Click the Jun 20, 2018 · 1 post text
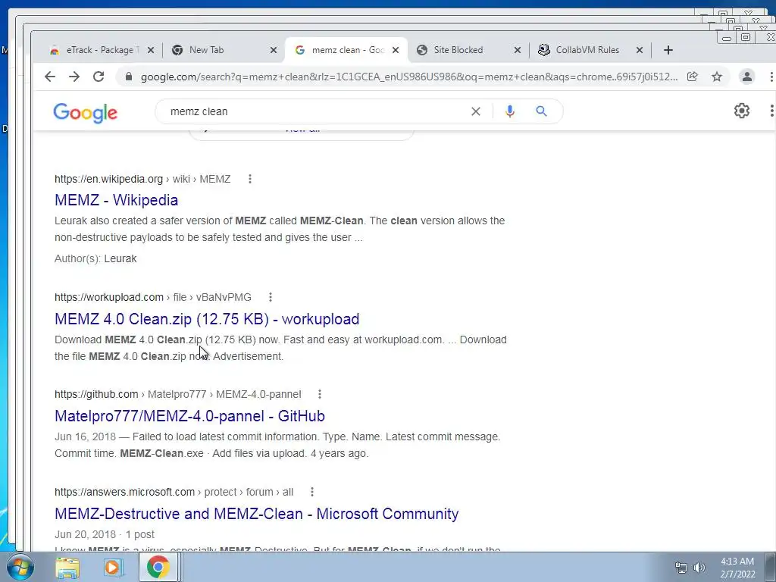The width and height of the screenshot is (776, 582). tap(105, 534)
